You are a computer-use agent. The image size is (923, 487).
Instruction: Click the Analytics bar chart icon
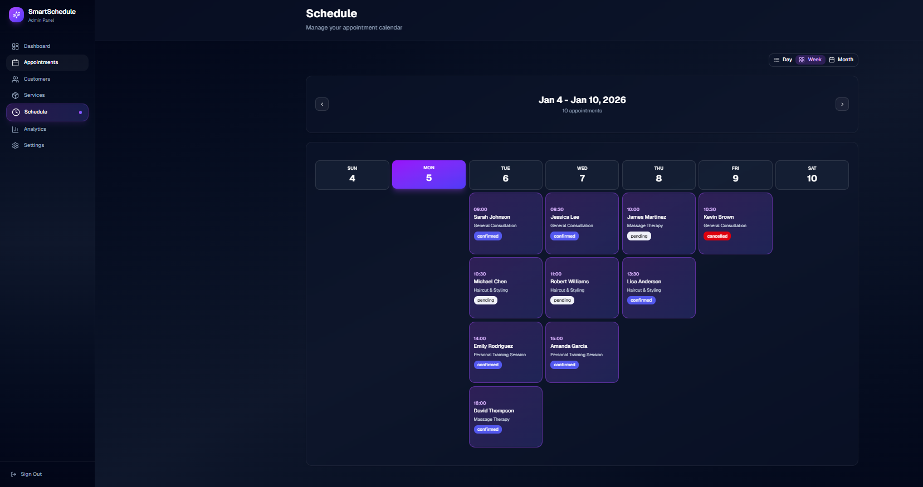[x=16, y=129]
